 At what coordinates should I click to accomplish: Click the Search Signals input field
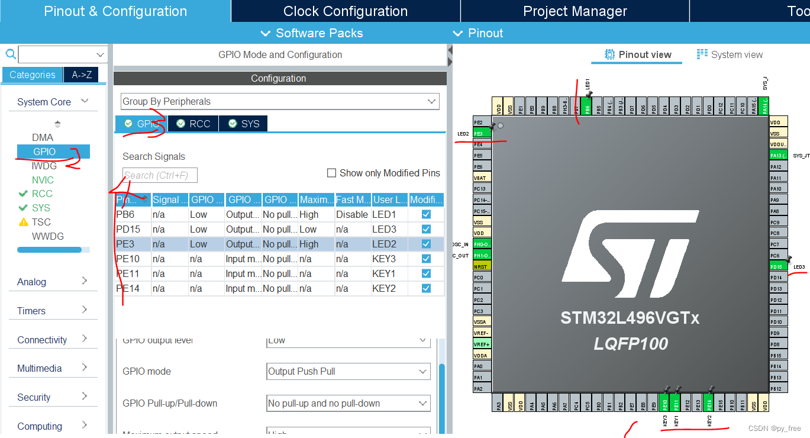[160, 175]
